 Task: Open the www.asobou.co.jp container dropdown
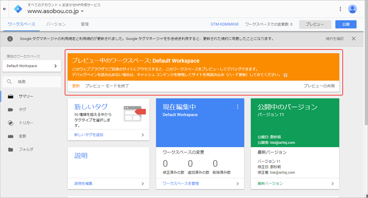[x=55, y=11]
